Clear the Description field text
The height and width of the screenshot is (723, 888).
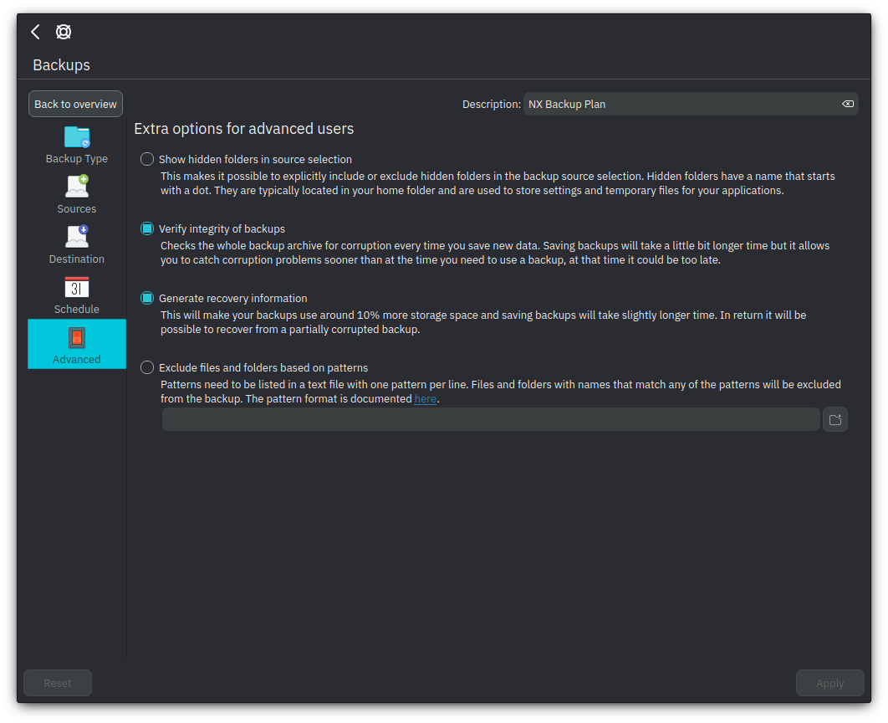click(847, 105)
